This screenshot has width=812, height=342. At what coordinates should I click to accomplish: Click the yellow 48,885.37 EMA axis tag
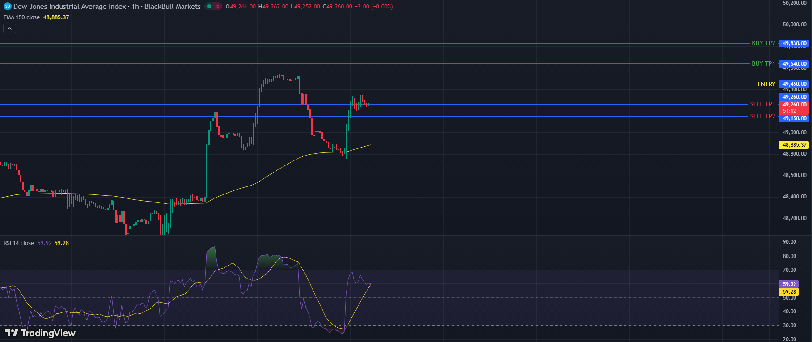click(x=794, y=145)
